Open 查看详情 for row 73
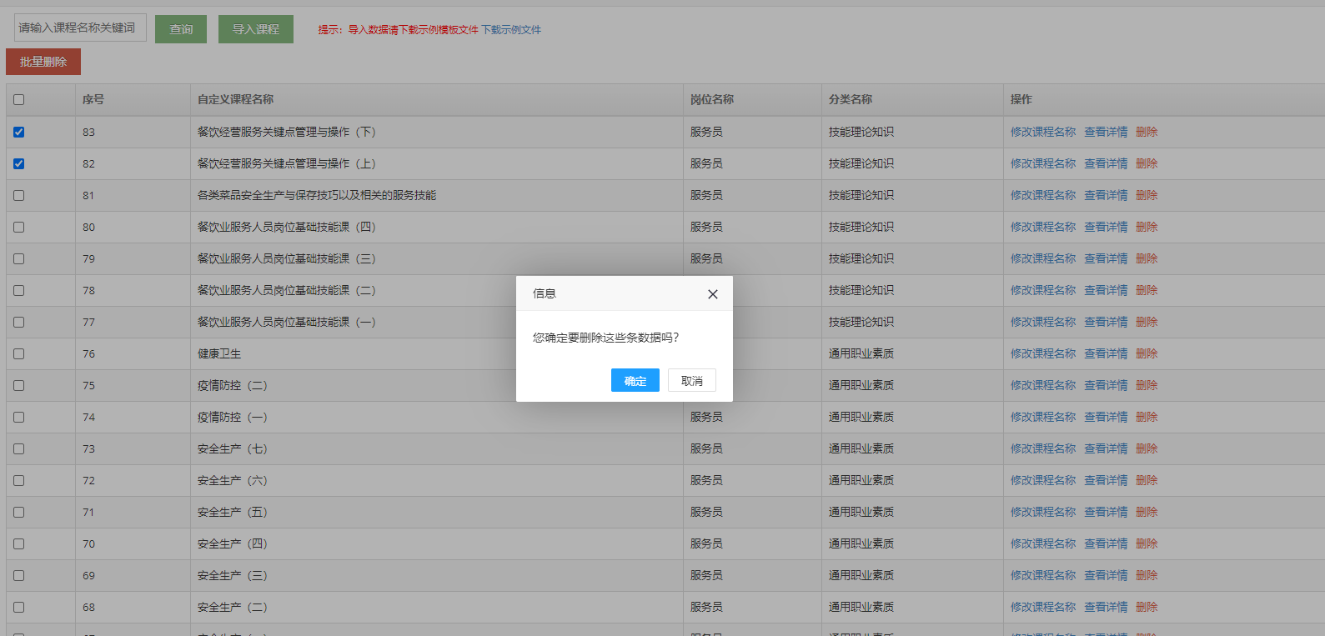Screen dimensions: 1325x636 [1105, 448]
